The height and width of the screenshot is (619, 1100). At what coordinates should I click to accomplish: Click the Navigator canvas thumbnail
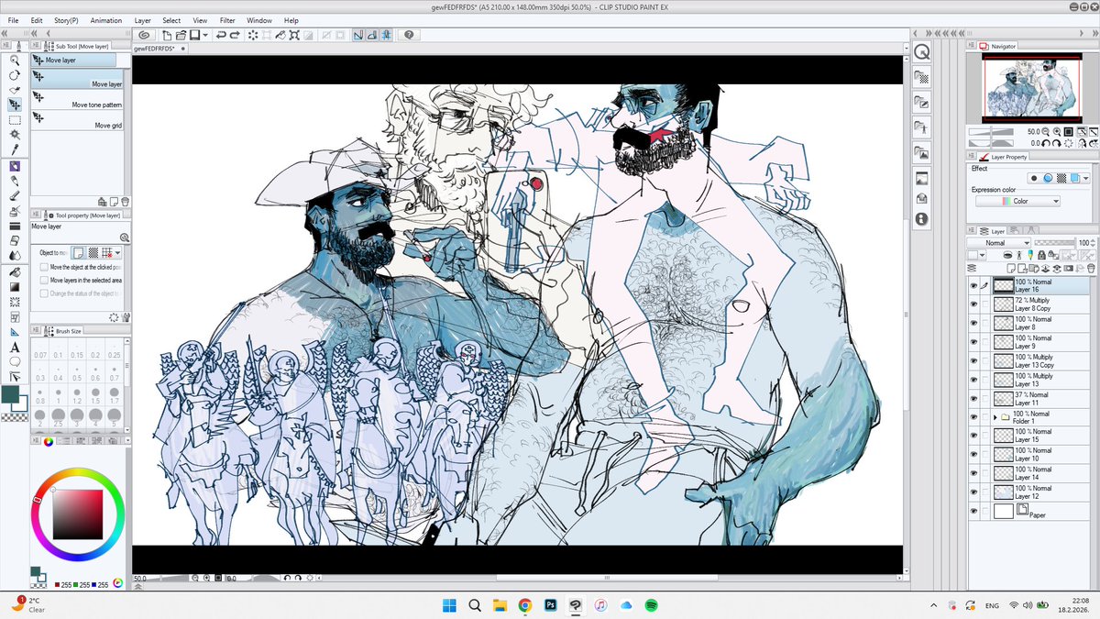1033,87
